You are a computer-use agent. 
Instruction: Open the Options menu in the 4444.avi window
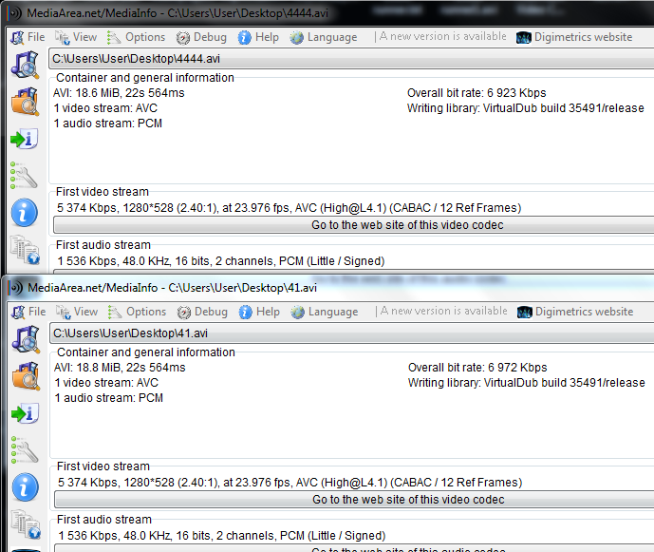point(136,37)
